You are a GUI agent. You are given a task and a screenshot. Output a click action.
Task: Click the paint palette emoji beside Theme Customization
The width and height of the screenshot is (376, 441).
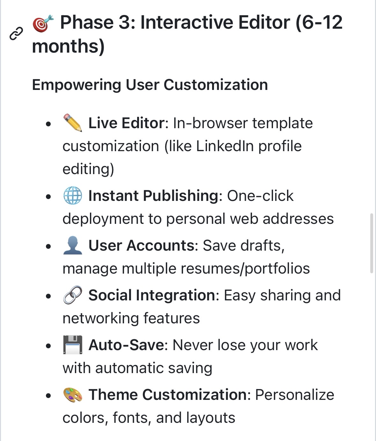click(x=72, y=394)
